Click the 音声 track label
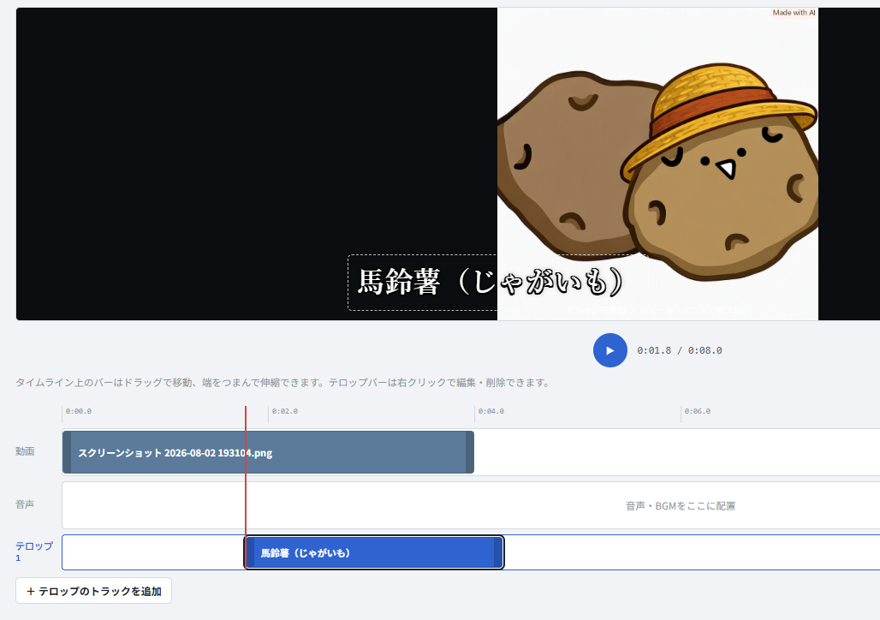The image size is (880, 620). click(25, 504)
